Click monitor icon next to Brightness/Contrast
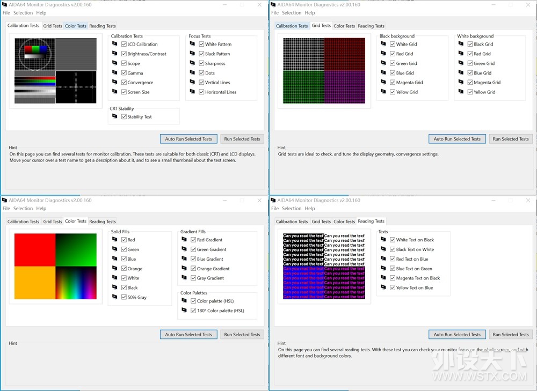 [115, 53]
